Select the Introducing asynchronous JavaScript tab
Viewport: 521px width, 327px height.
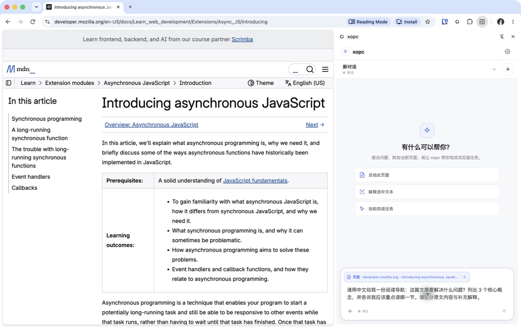[83, 7]
